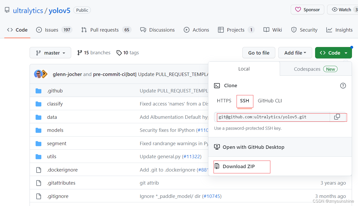Click the file icon for .gitignore
Viewport: 358px width, 206px height.
(x=38, y=196)
